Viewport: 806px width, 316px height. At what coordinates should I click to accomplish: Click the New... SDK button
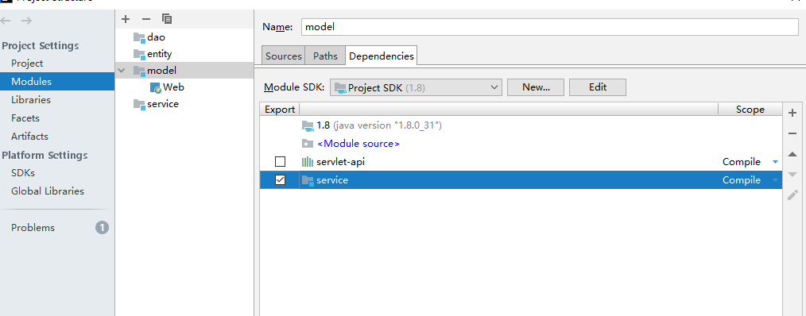click(536, 87)
